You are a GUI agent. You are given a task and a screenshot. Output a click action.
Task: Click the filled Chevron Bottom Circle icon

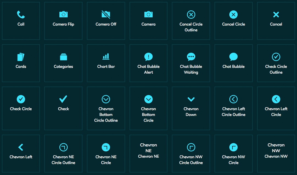coord(148,99)
